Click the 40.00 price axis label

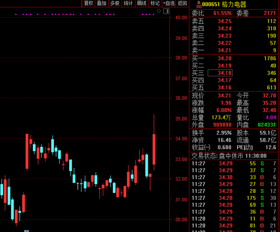point(181,18)
